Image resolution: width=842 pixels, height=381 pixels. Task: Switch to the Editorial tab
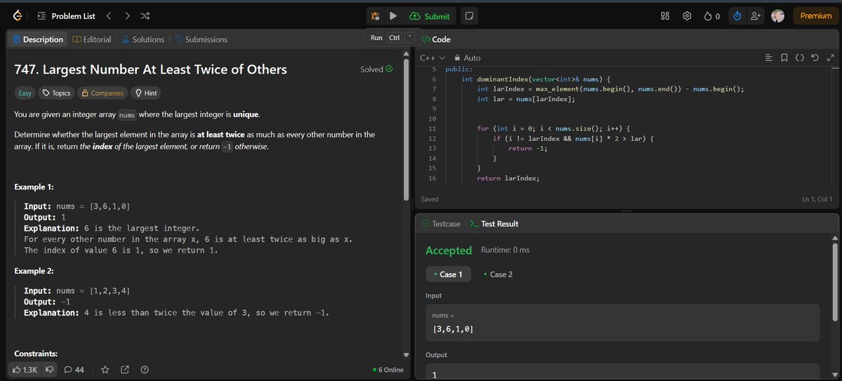point(92,39)
